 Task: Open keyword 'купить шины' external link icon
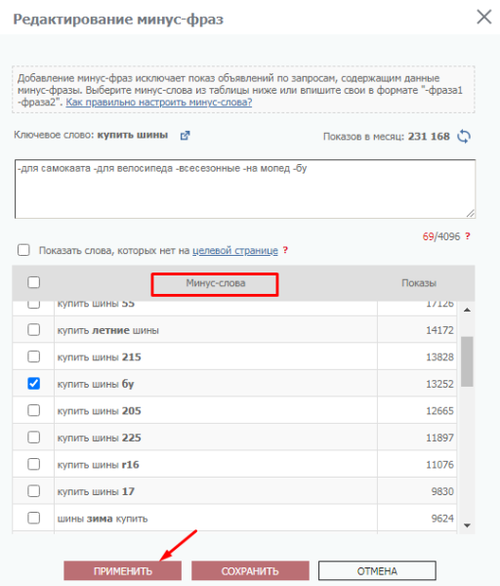[x=185, y=136]
